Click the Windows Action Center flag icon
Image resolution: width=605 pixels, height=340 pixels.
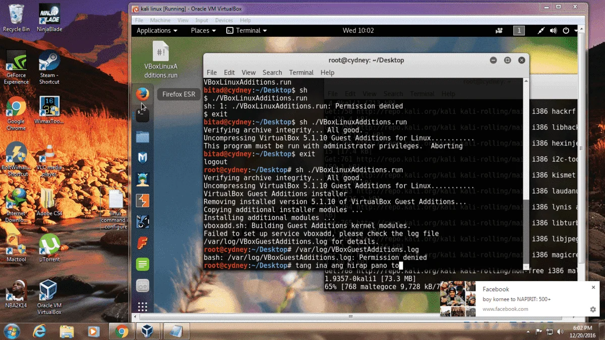[539, 331]
